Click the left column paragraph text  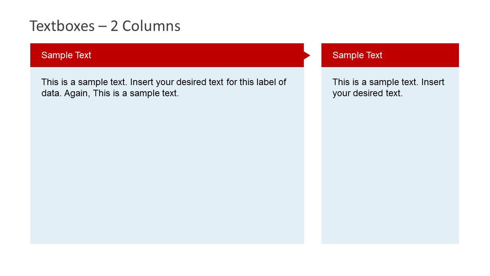[x=164, y=87]
